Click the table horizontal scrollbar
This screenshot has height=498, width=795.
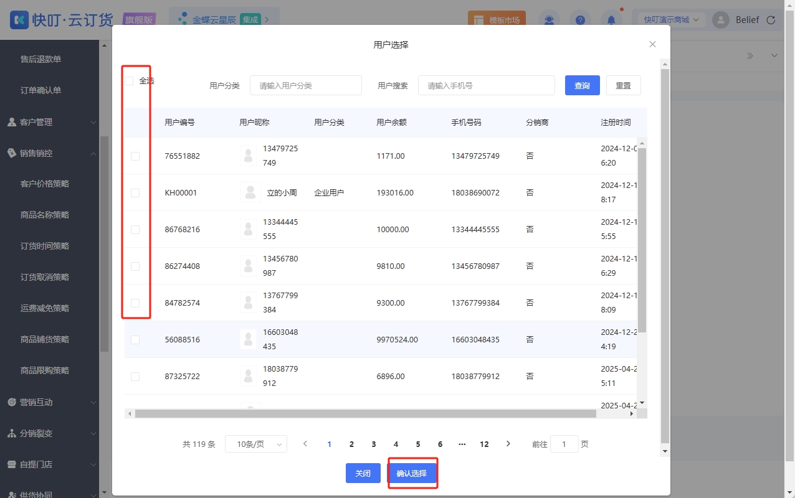coord(366,413)
